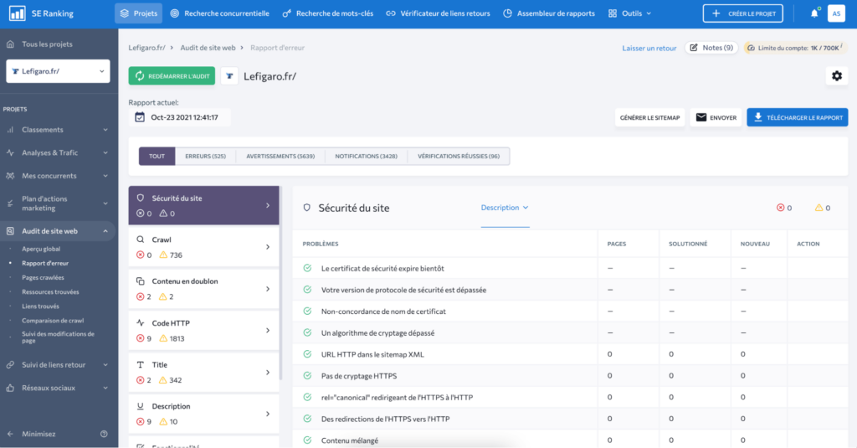
Task: Open Pages crawlées in sidebar
Action: pyautogui.click(x=43, y=277)
